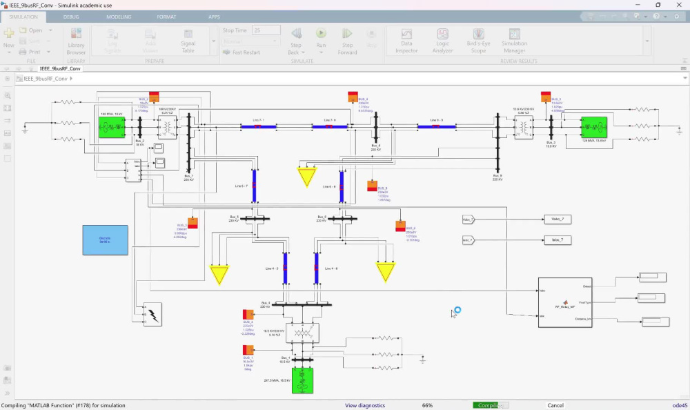Open the simulation mode Normal dropdown
This screenshot has height=410, width=690.
click(x=251, y=41)
